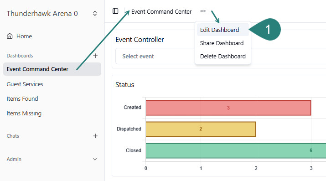Expand the Admin section chevron

pyautogui.click(x=95, y=159)
